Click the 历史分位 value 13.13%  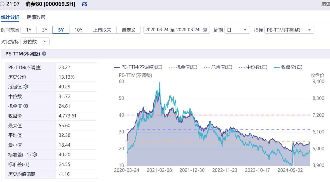67,77
